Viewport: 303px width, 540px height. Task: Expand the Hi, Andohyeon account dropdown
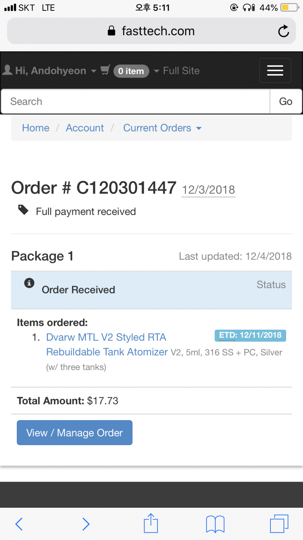(50, 71)
